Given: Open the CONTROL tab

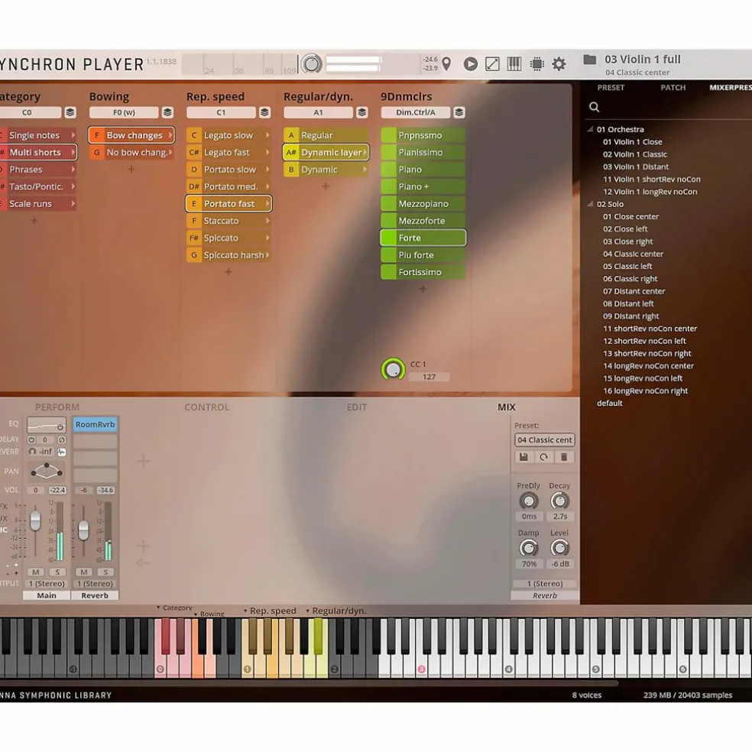Looking at the screenshot, I should [207, 407].
